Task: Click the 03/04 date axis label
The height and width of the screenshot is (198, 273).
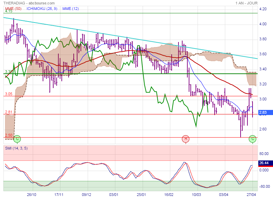Action: click(x=224, y=195)
